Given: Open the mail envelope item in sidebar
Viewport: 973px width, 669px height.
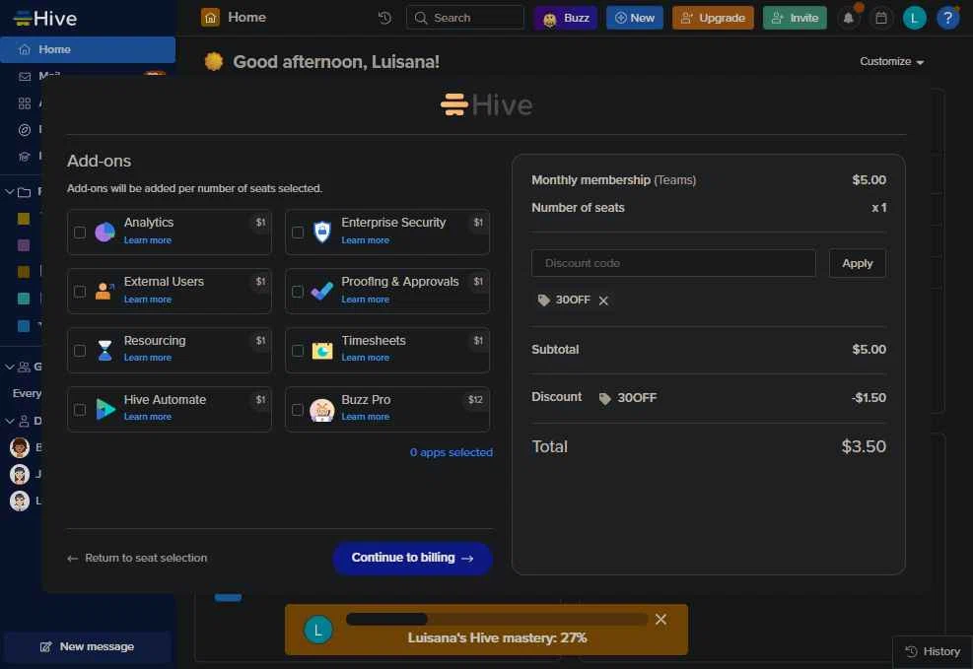Looking at the screenshot, I should click(x=25, y=76).
